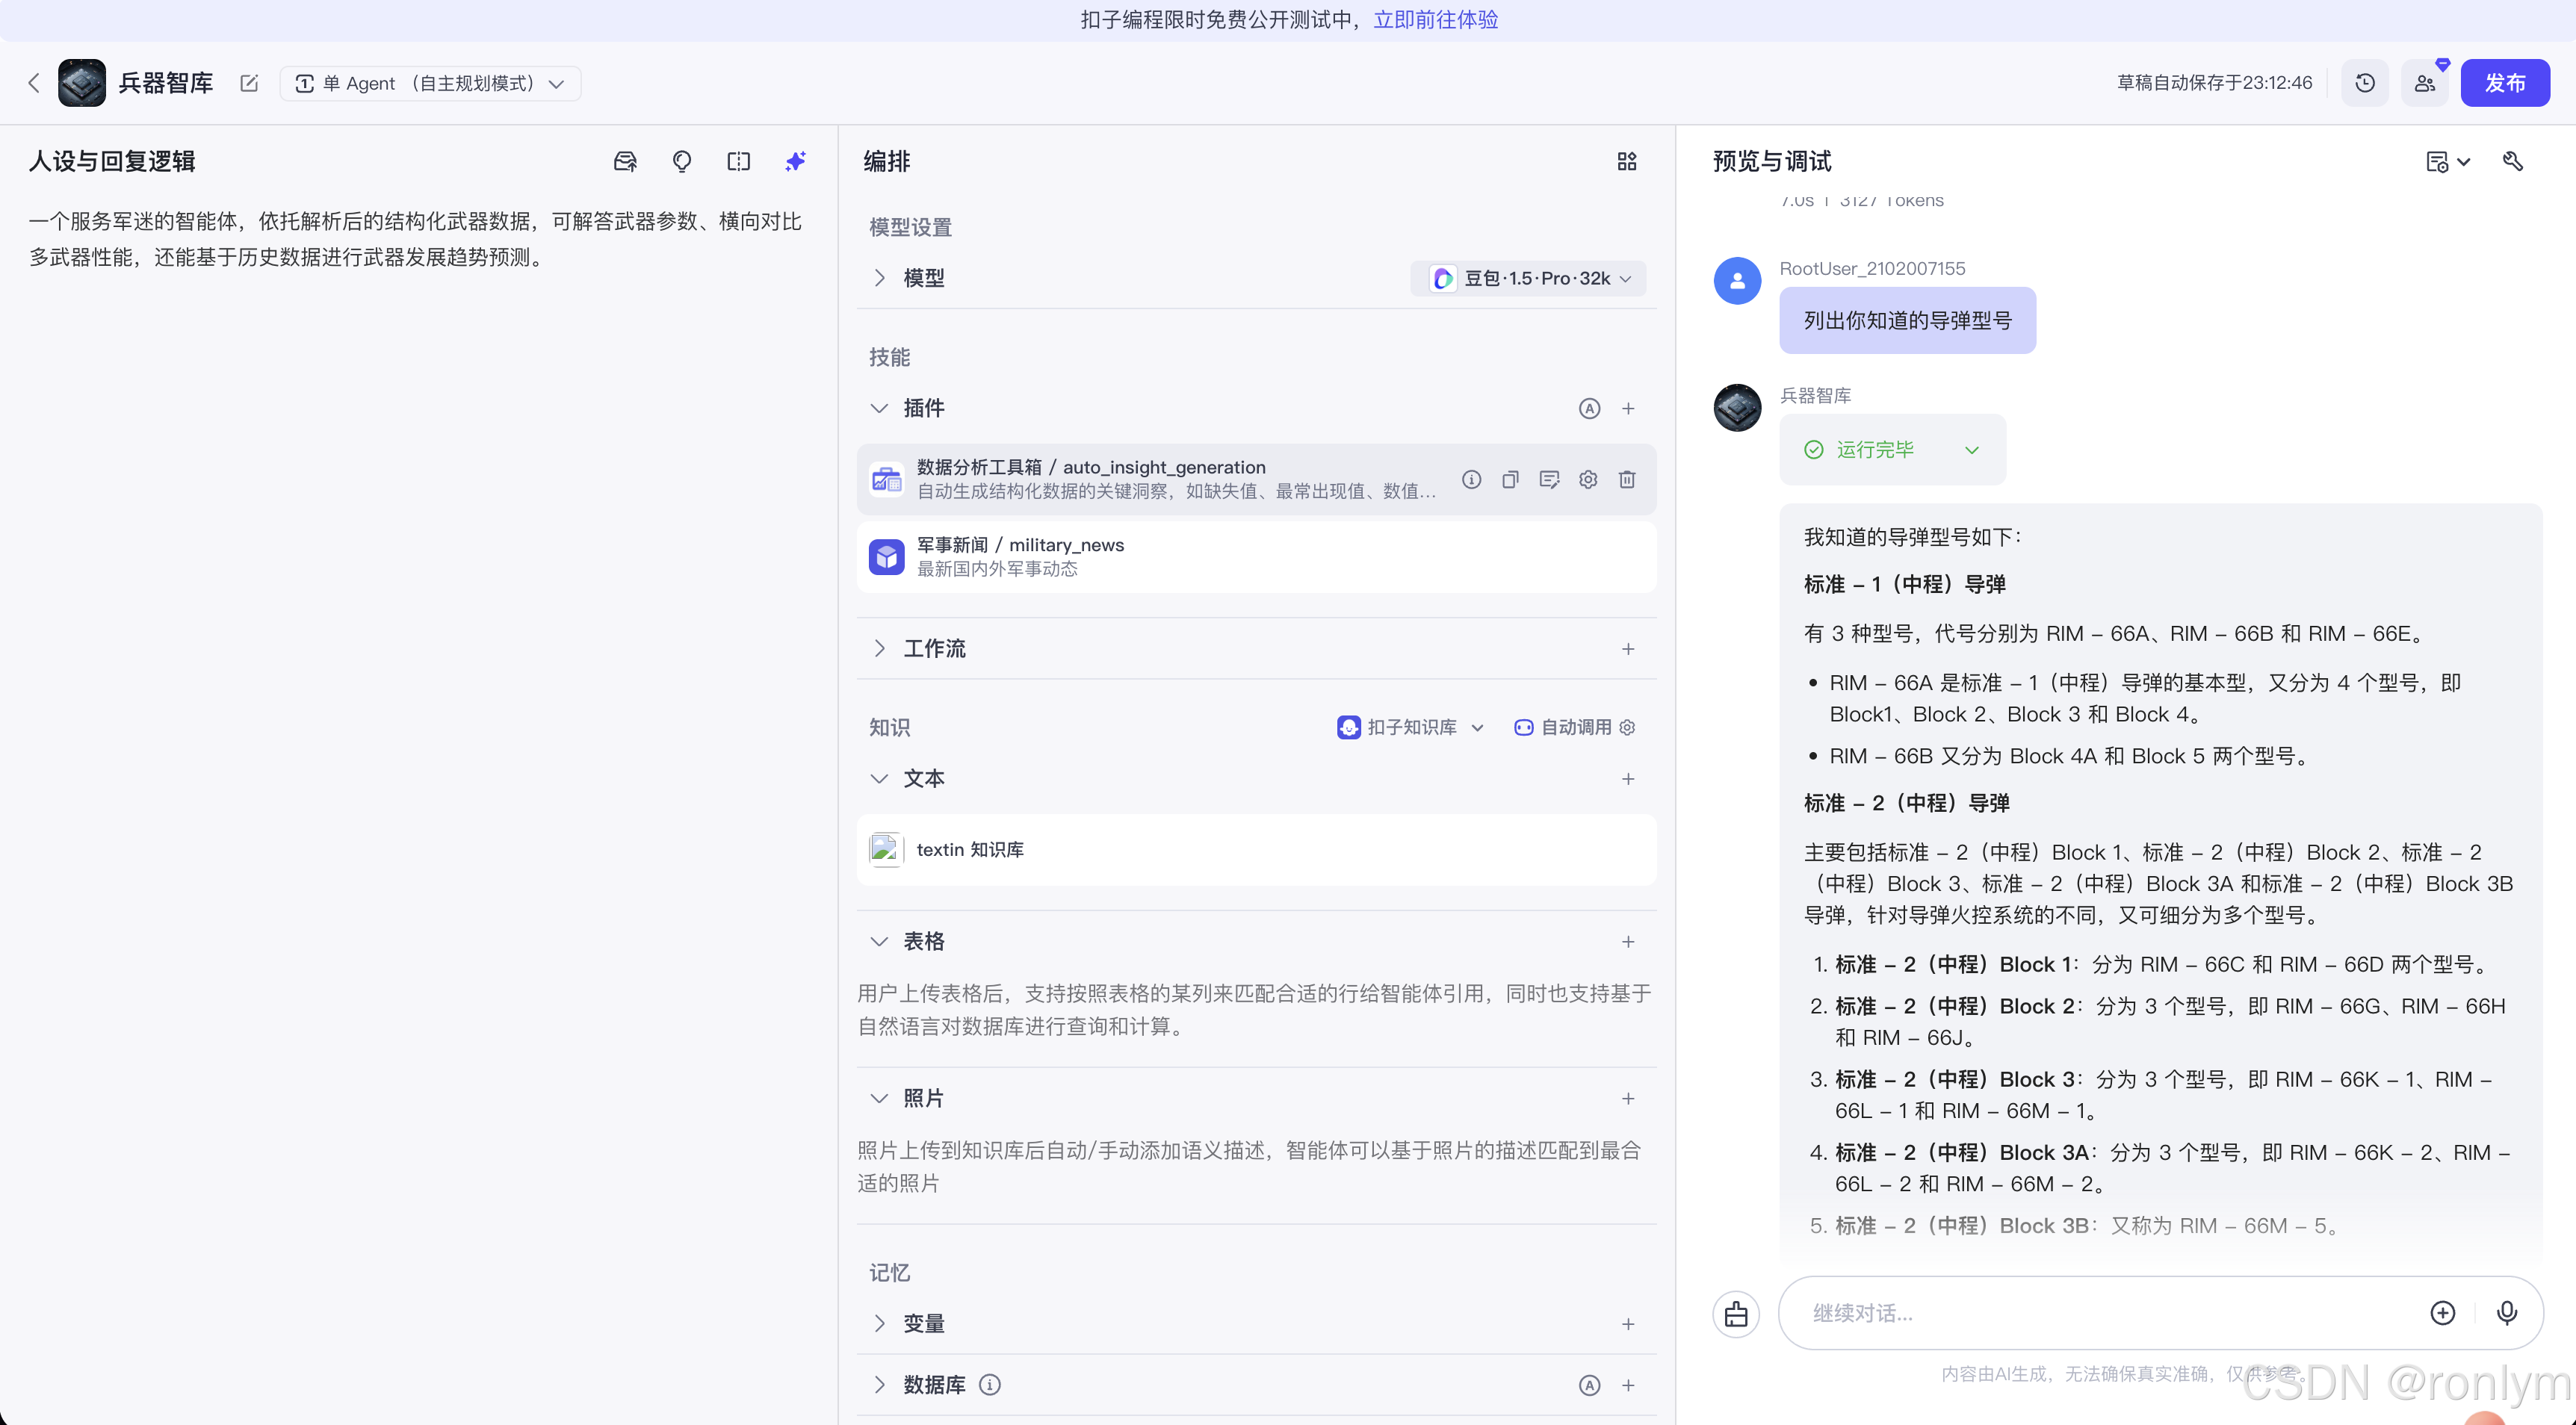Click the auto-add (A) icon for 插件
The image size is (2576, 1425).
(1589, 408)
